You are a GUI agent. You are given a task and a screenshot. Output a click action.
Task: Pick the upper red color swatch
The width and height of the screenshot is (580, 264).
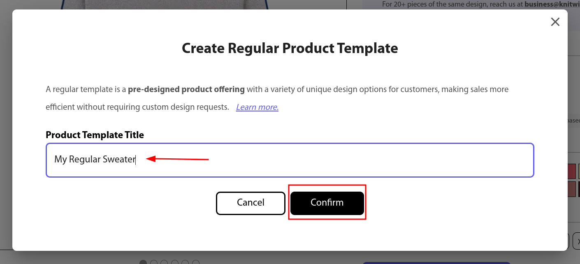[571, 171]
